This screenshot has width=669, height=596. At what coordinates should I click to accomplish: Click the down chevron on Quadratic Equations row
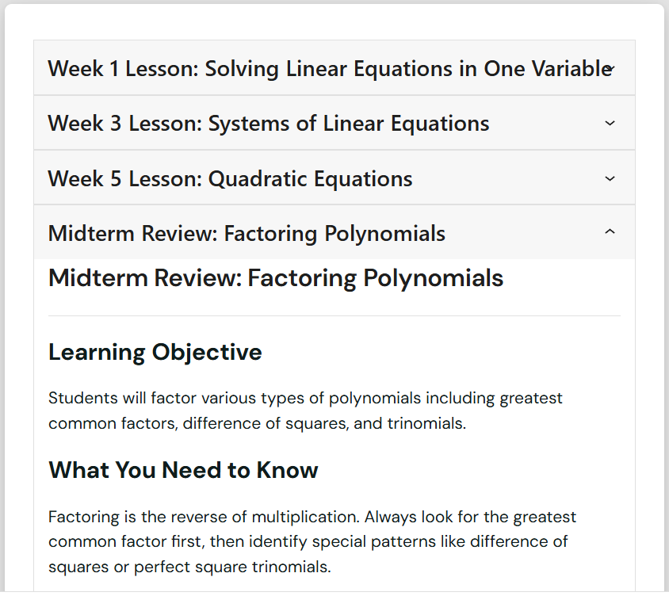(610, 179)
